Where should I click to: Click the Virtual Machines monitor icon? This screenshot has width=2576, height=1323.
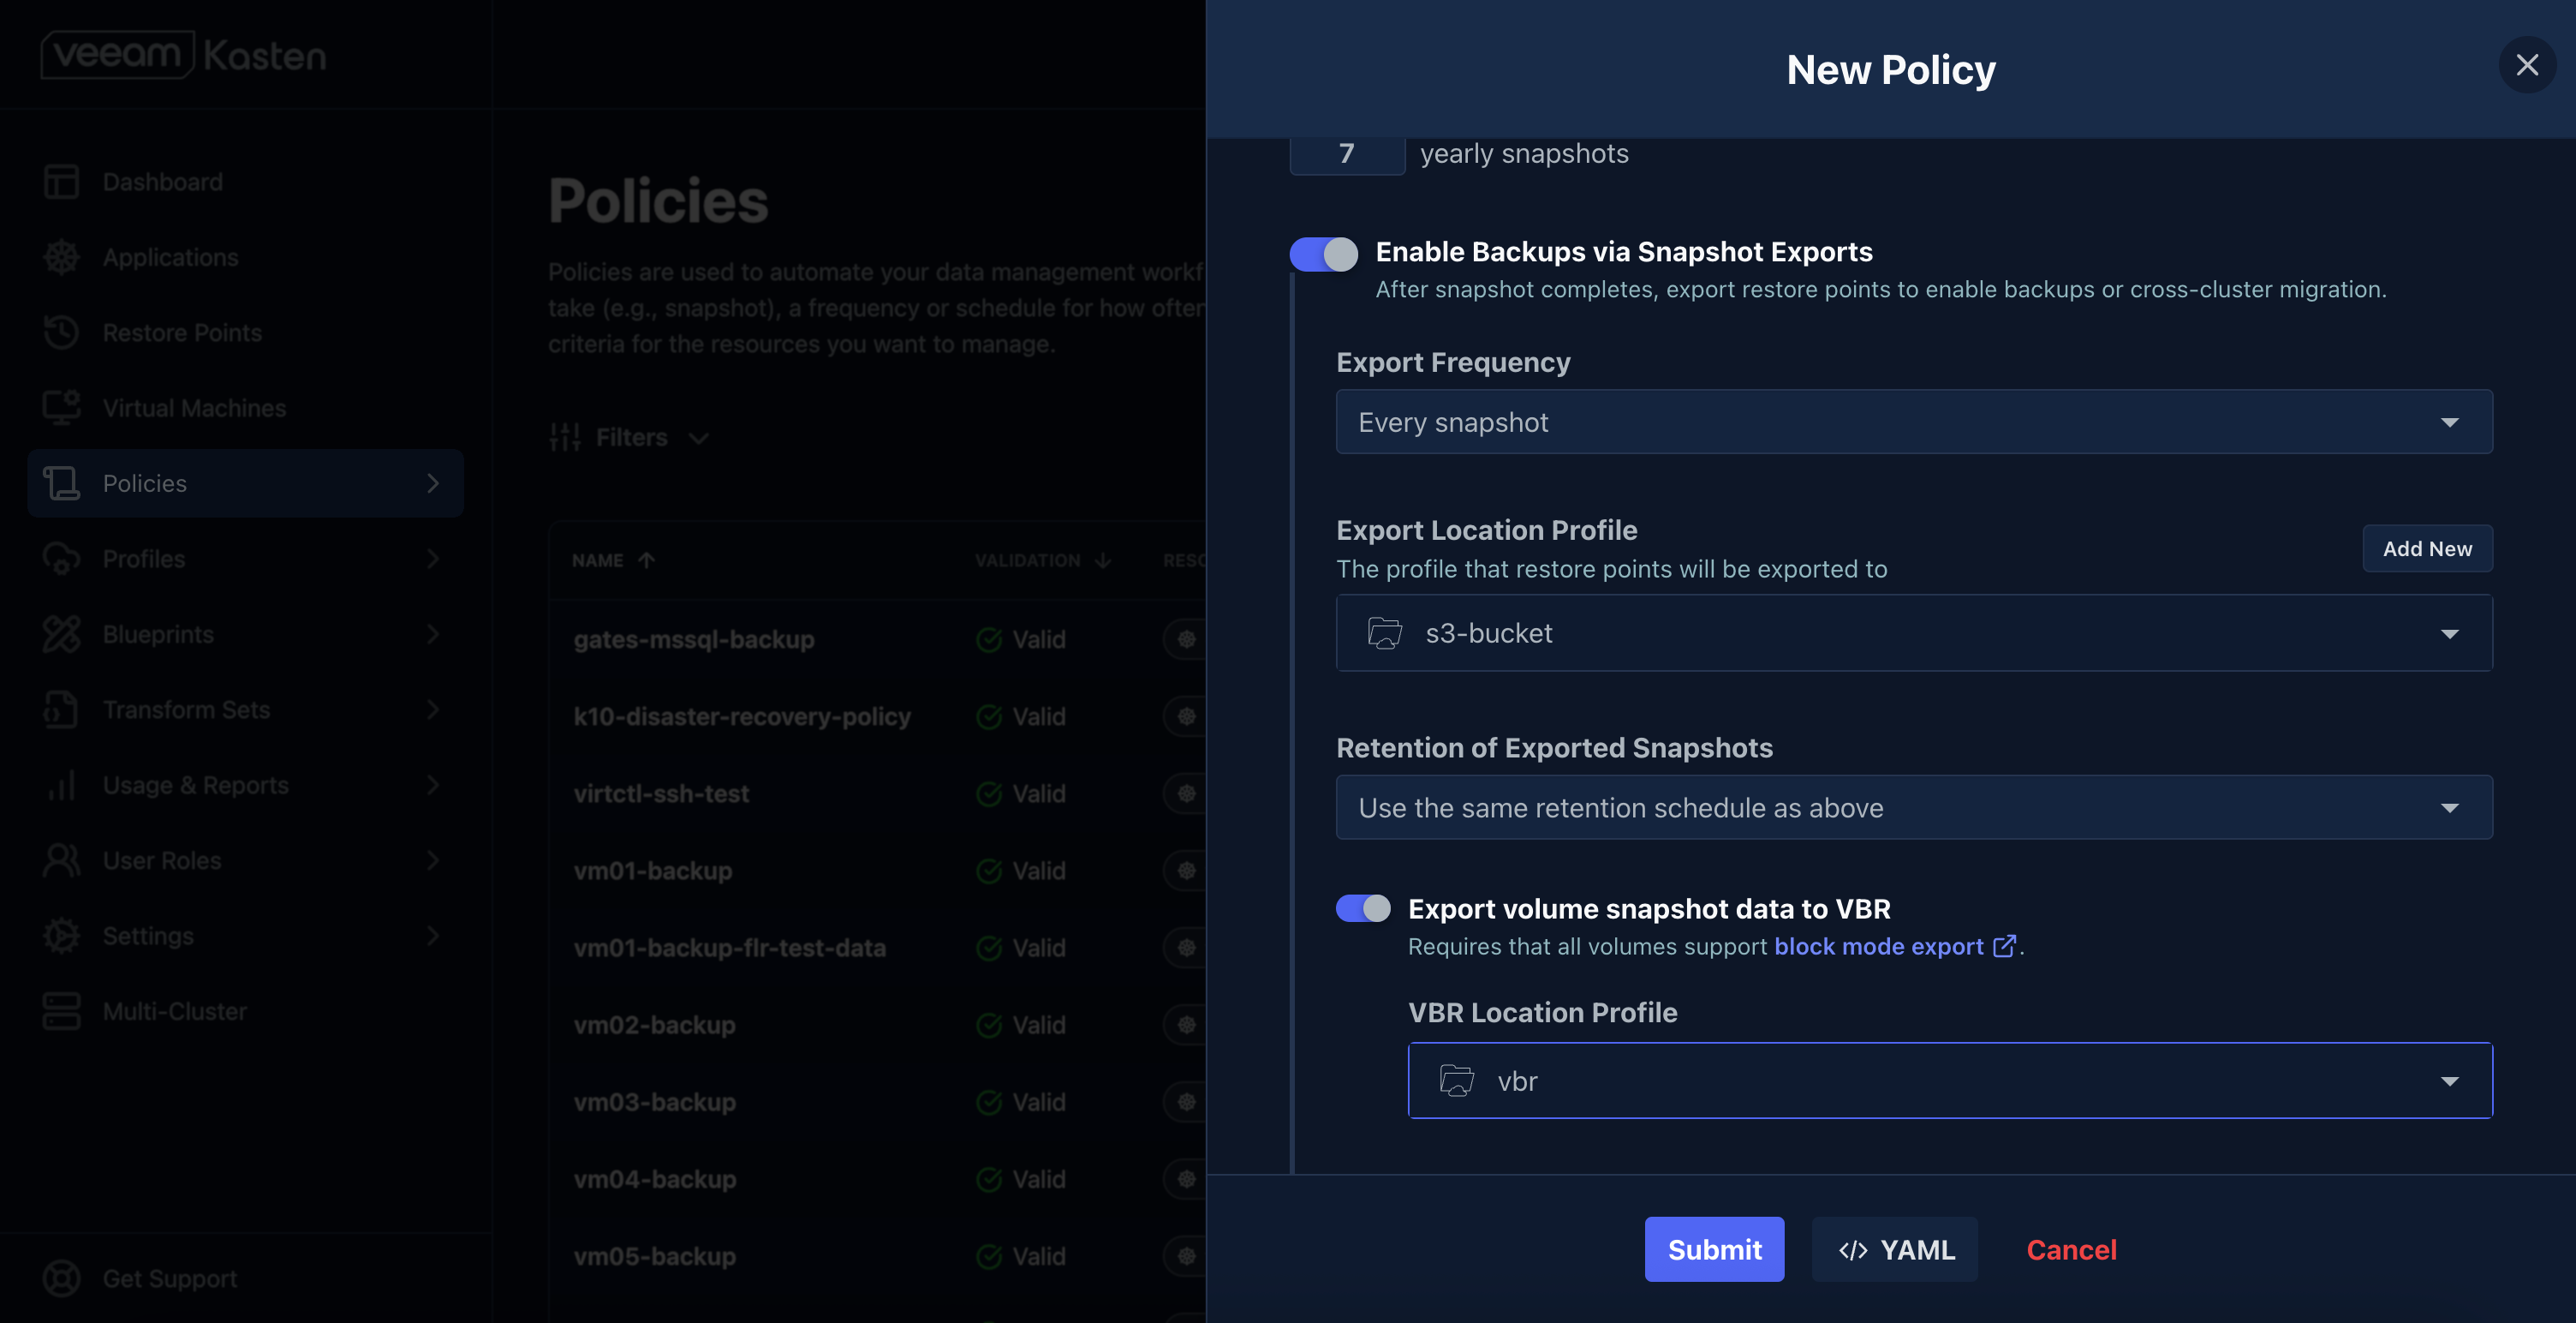pos(62,407)
